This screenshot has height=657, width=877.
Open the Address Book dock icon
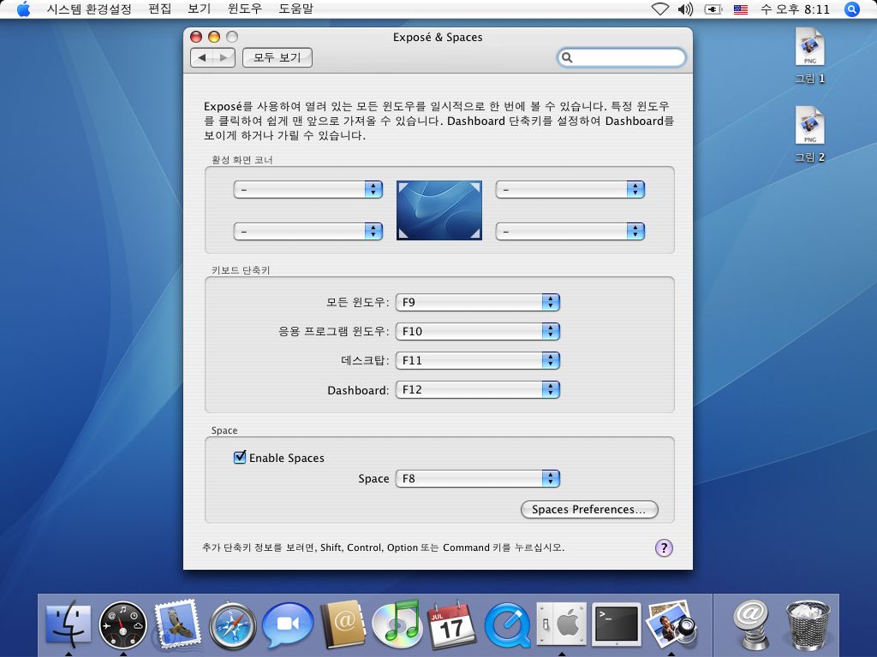[343, 624]
